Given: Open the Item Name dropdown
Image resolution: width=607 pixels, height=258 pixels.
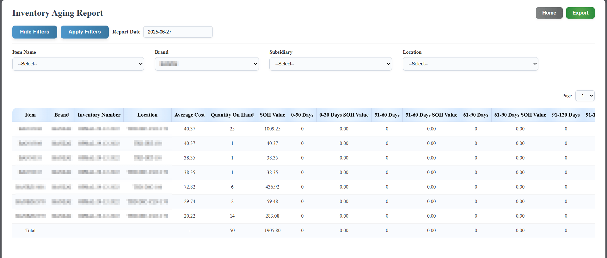Looking at the screenshot, I should point(78,64).
